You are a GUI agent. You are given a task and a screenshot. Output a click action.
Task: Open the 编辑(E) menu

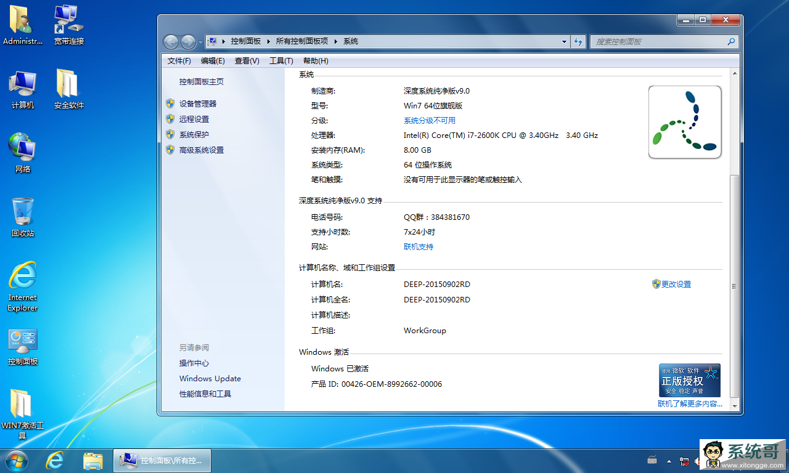tap(213, 61)
